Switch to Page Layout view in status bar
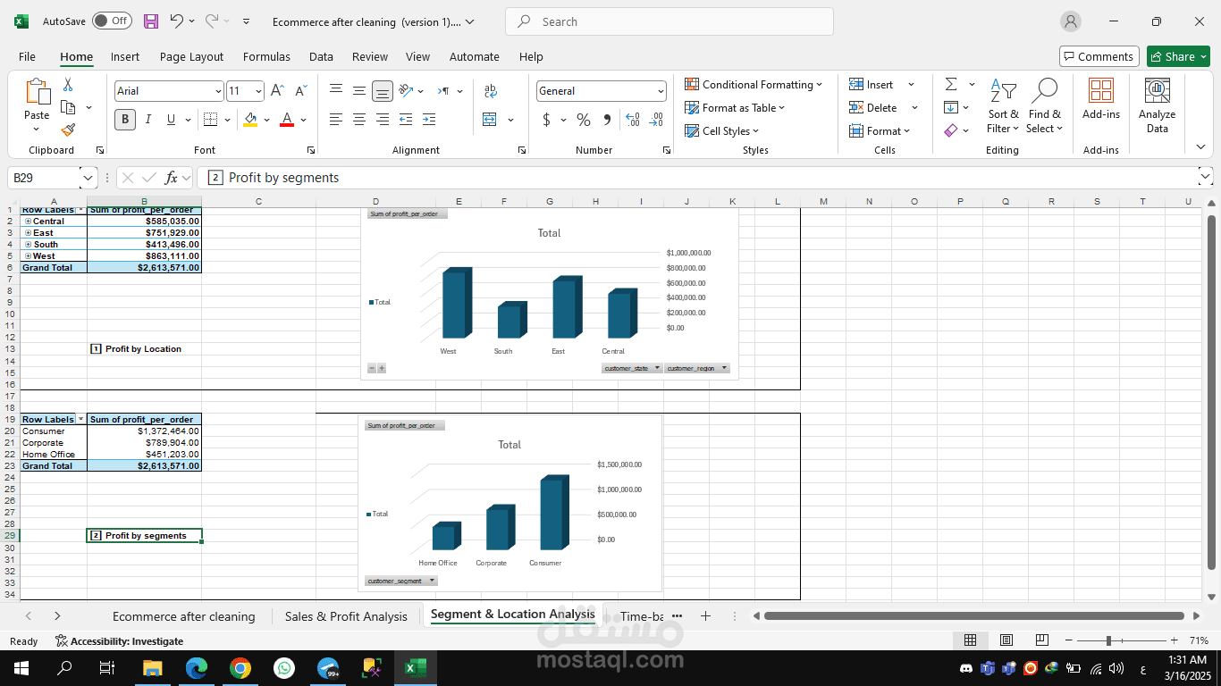 pos(1006,640)
